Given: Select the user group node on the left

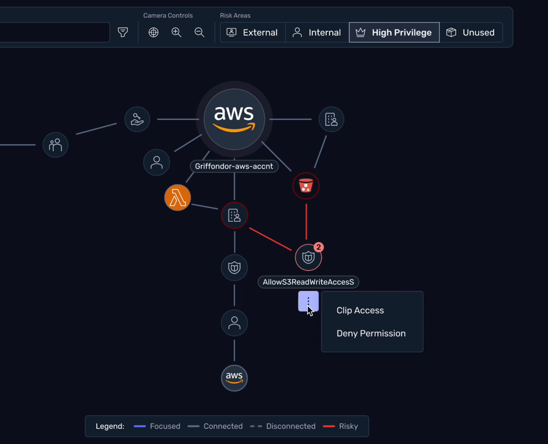Looking at the screenshot, I should [55, 145].
